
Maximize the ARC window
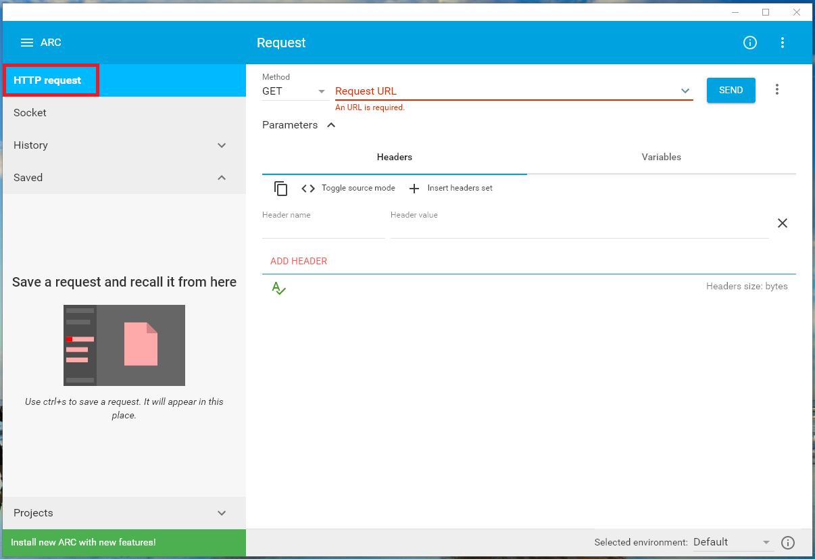pos(766,12)
